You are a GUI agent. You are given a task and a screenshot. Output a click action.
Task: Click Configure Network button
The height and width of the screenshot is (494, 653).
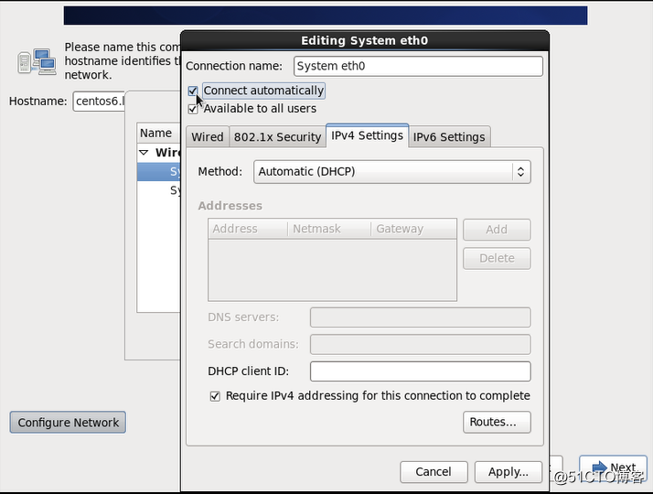(x=68, y=423)
